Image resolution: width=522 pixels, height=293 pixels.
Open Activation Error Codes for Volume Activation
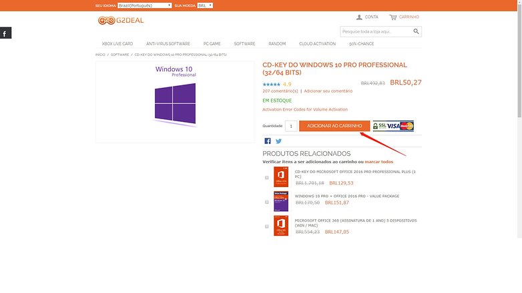[x=305, y=109]
